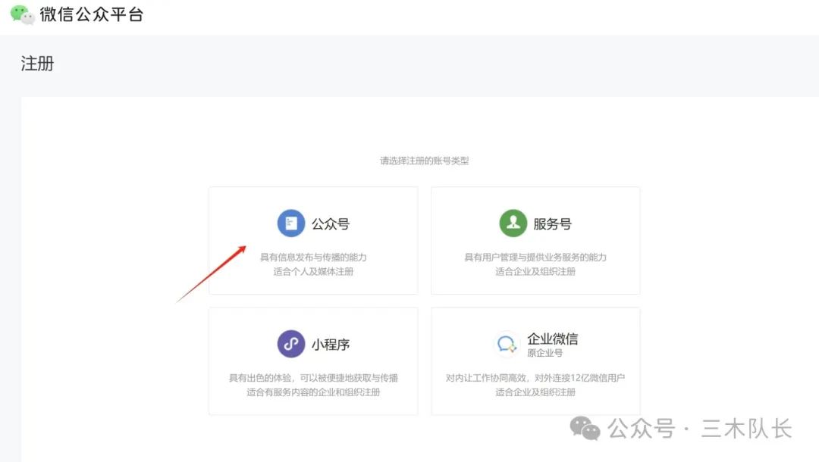The height and width of the screenshot is (462, 819).
Task: Click the 注册 page heading
Action: [x=36, y=63]
